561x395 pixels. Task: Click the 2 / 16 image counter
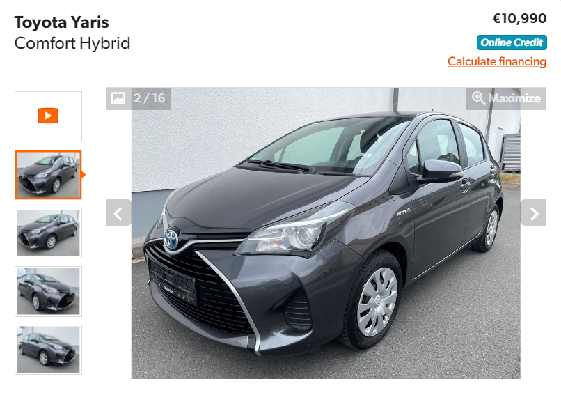tap(149, 98)
